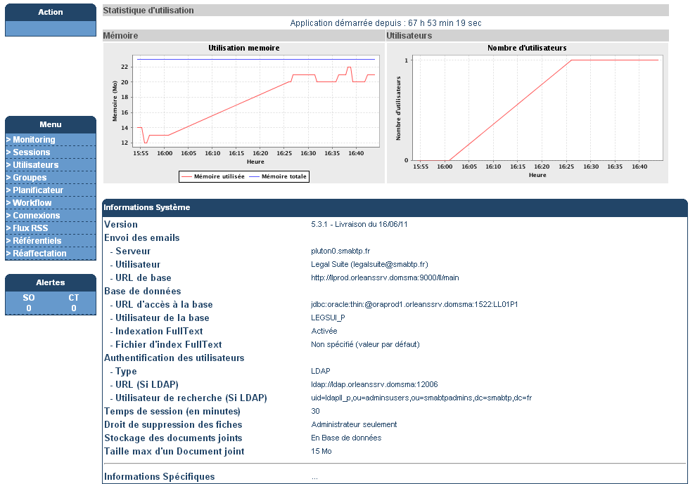Open the Utilisateurs menu item
The height and width of the screenshot is (484, 695).
pos(51,164)
